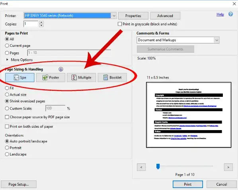Go to next preview page
This screenshot has height=190, width=238.
228,167
